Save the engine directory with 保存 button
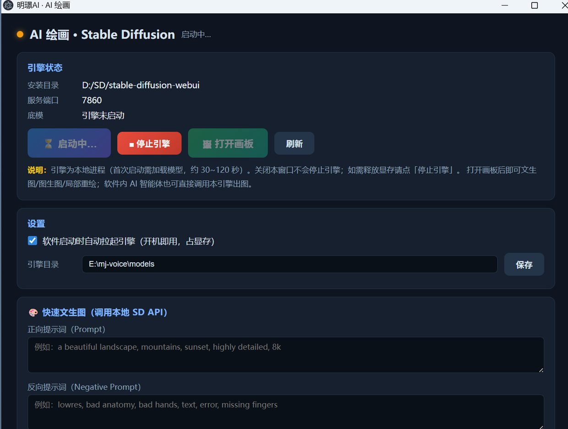 pyautogui.click(x=524, y=264)
